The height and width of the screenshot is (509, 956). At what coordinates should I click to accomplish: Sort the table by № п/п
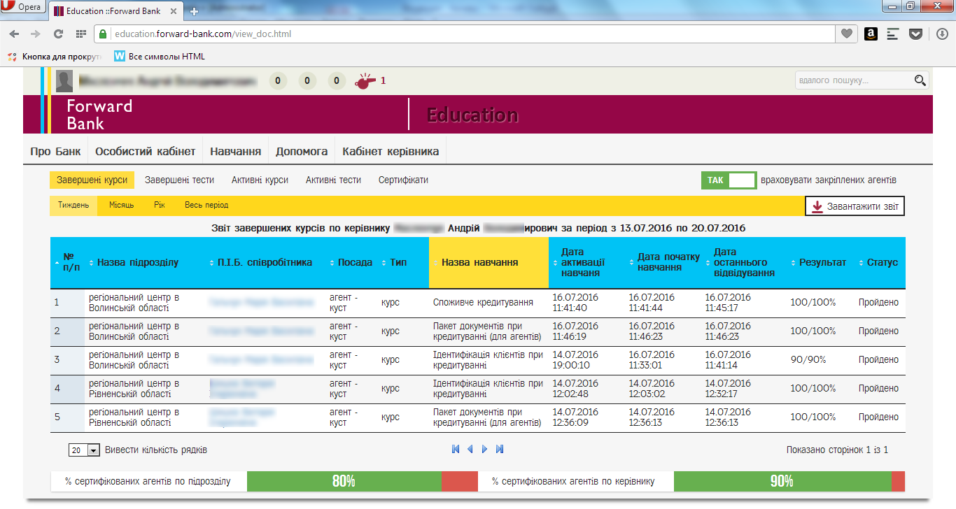coord(67,262)
